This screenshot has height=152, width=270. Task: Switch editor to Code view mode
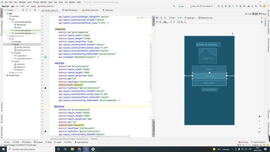click(248, 14)
